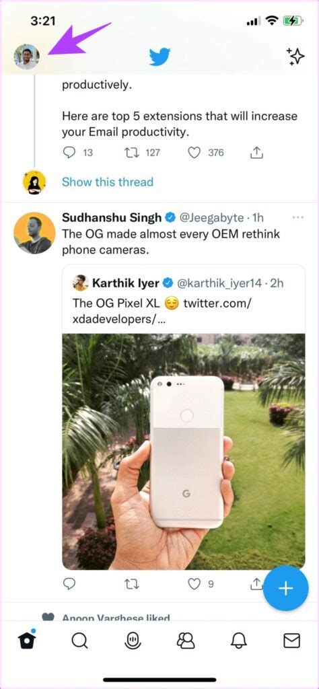Reply to the email extensions tweet
This screenshot has width=319, height=689.
pyautogui.click(x=69, y=153)
